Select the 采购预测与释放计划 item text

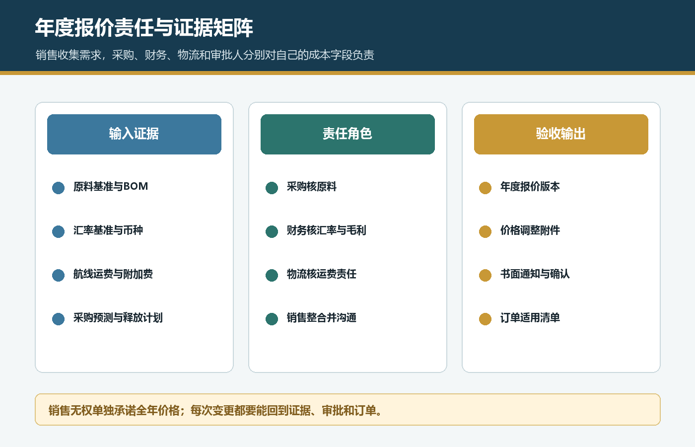coord(118,318)
